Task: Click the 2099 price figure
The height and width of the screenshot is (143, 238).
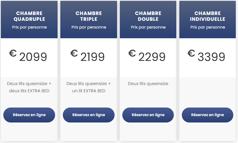Action: [33, 57]
